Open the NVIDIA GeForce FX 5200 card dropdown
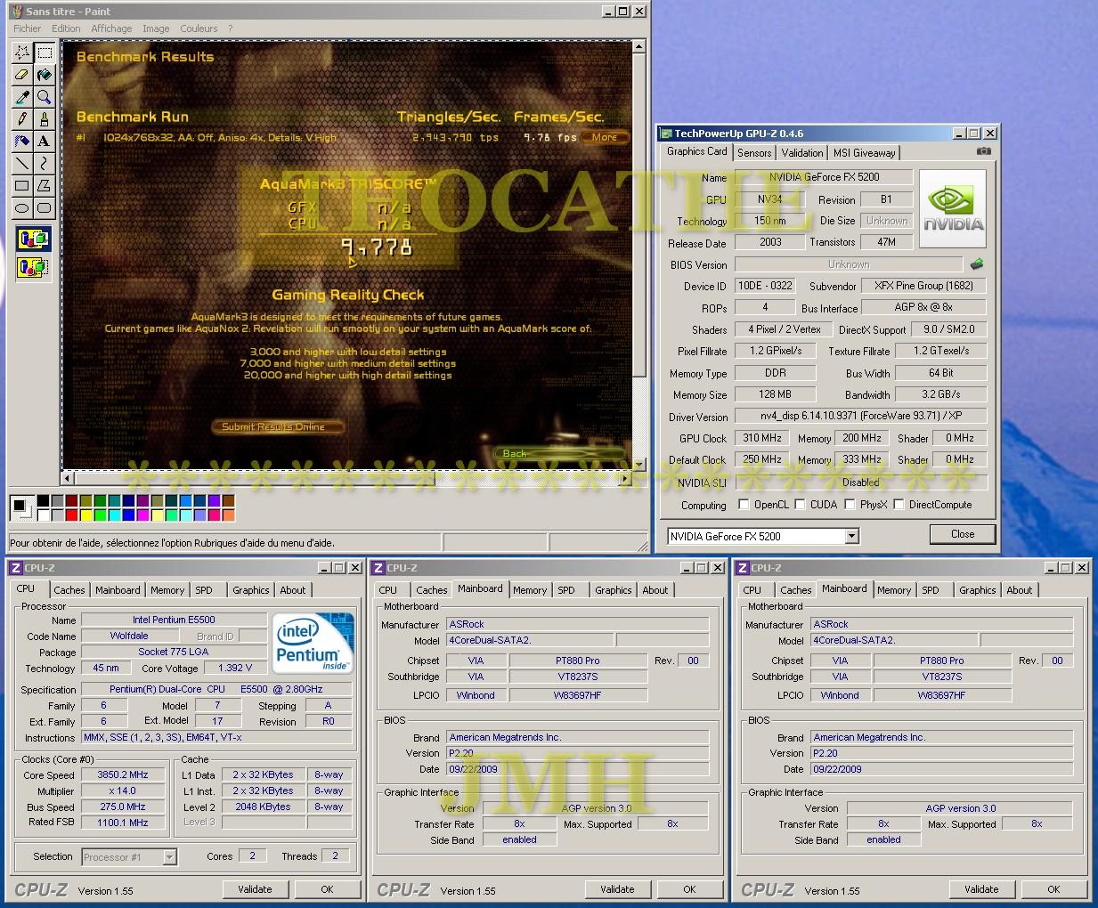 (x=851, y=536)
